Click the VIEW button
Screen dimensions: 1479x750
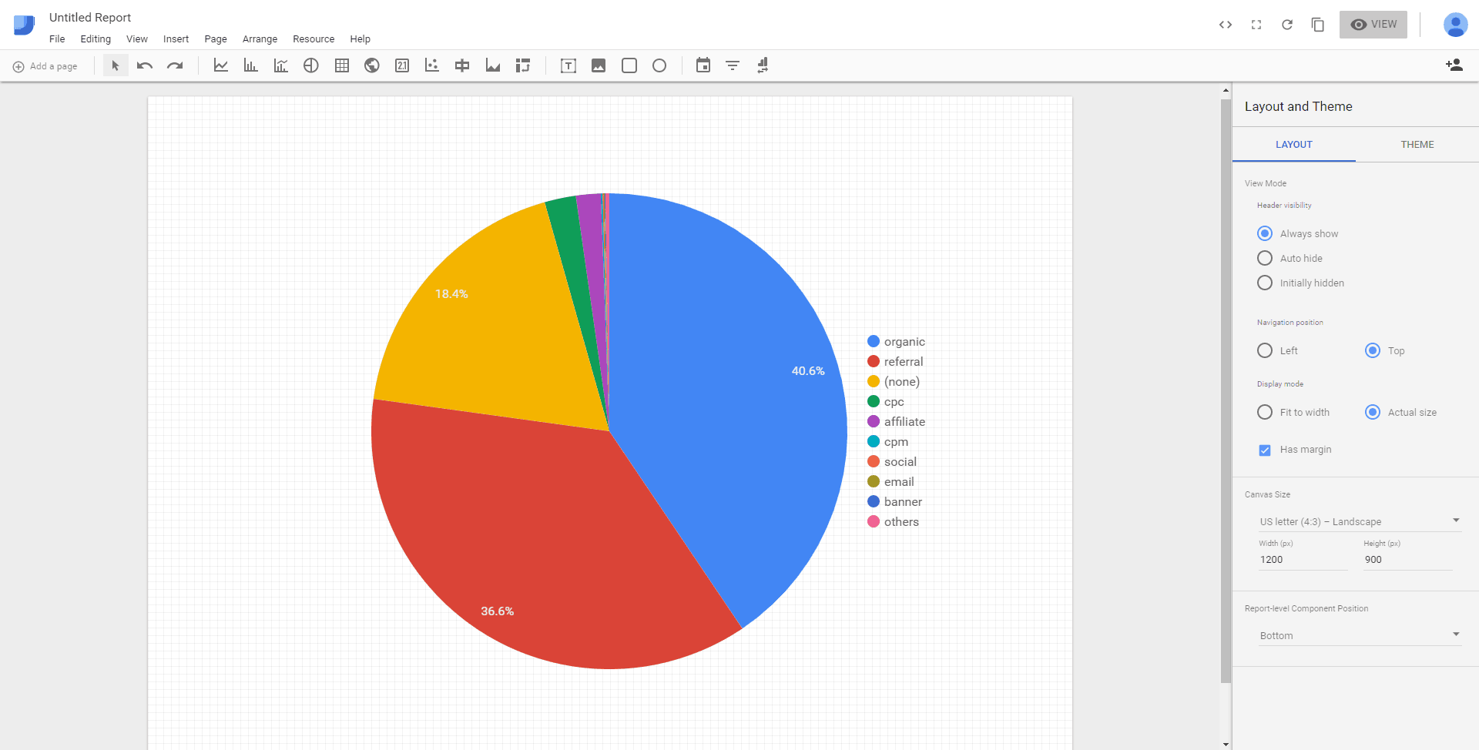1373,24
